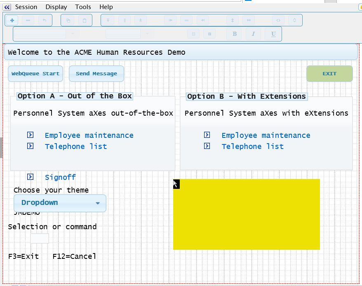Click the green EXIT button
Screen dimensions: 362x286
click(x=329, y=74)
